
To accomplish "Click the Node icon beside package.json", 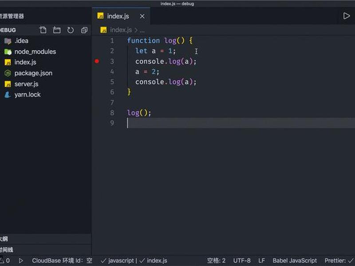I will pos(8,73).
